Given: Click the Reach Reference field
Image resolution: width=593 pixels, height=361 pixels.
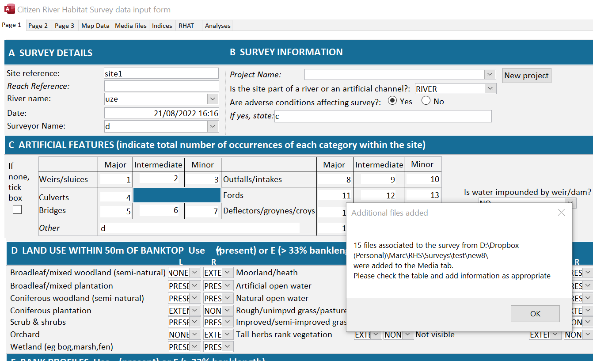Looking at the screenshot, I should point(161,86).
